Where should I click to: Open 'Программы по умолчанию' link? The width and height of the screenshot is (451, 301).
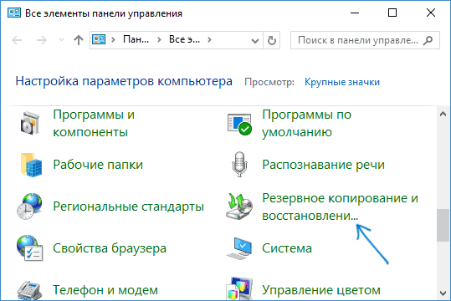pos(306,124)
